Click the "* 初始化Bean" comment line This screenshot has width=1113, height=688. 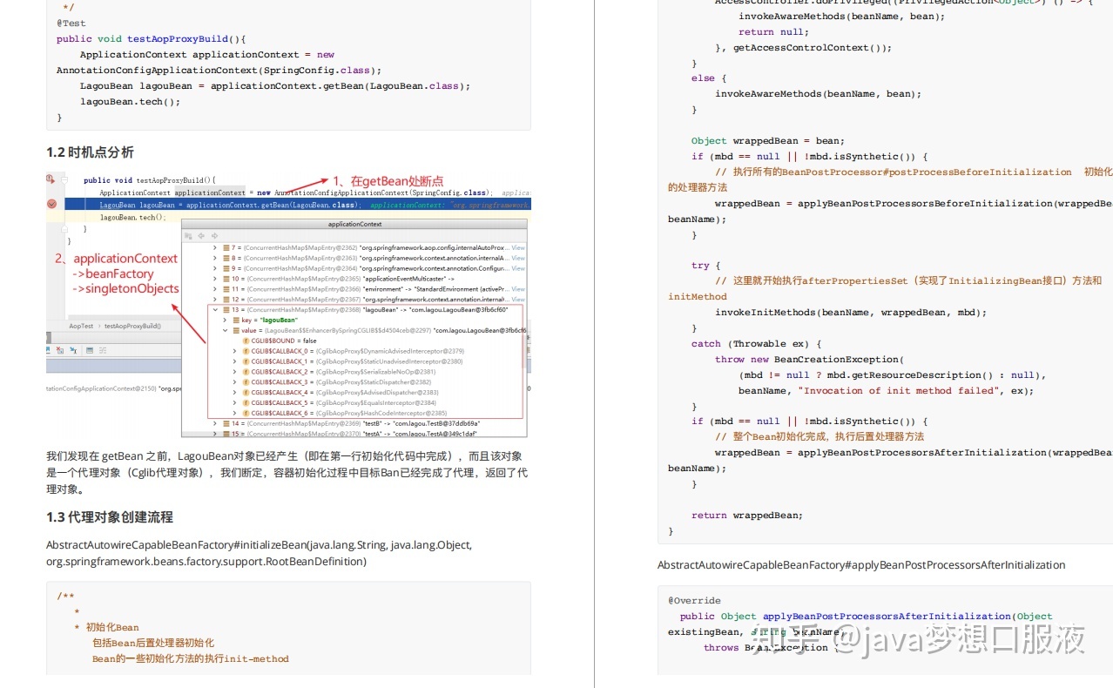coord(106,627)
